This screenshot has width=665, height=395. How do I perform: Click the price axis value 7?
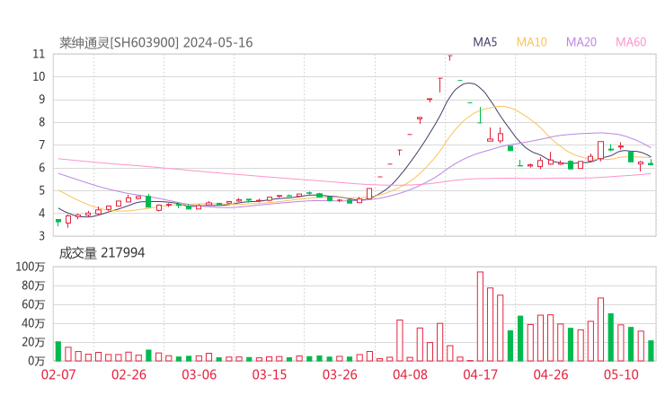(41, 145)
